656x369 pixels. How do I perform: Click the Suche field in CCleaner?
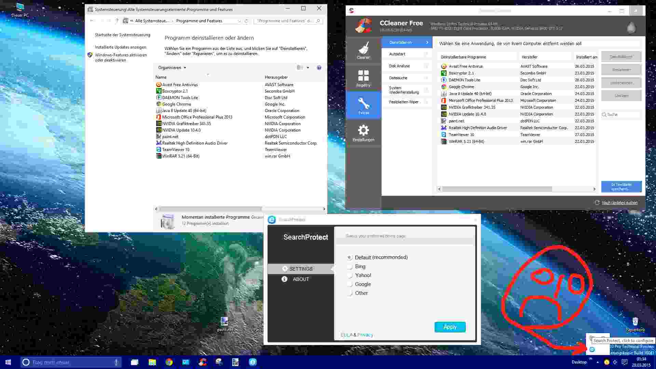point(621,114)
